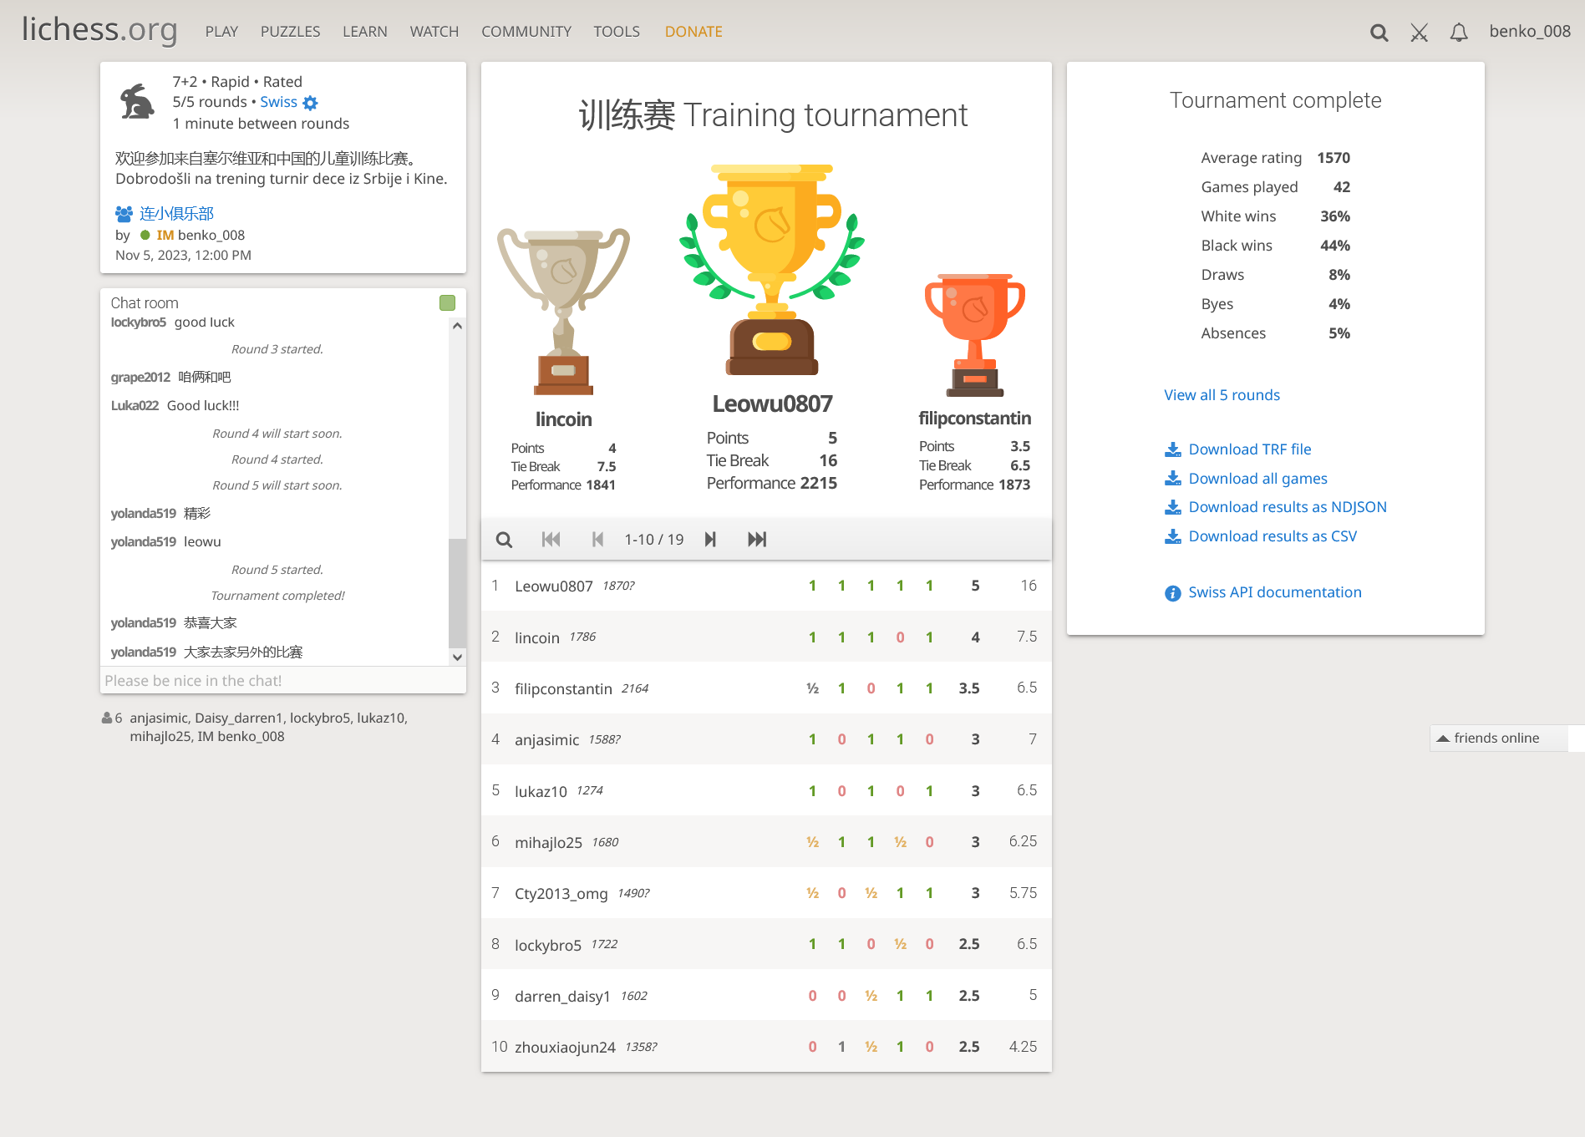Open the PUZZLES menu
This screenshot has width=1585, height=1137.
(290, 32)
